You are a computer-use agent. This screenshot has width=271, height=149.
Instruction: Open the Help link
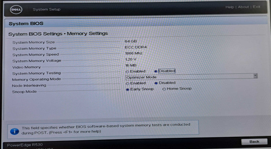pyautogui.click(x=230, y=7)
